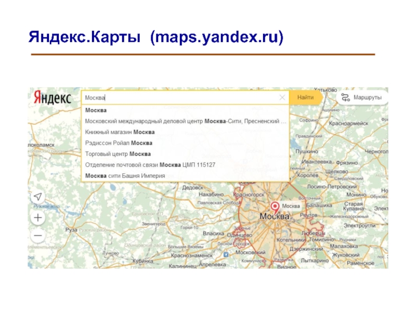Clear the search field with the X icon
Viewport: 416px width, 312px height.
point(282,98)
